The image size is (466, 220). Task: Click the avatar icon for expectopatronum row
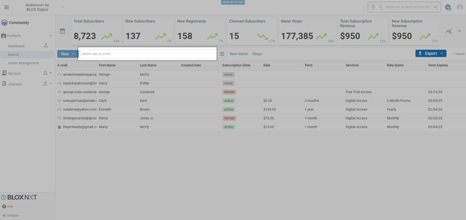pos(59,83)
